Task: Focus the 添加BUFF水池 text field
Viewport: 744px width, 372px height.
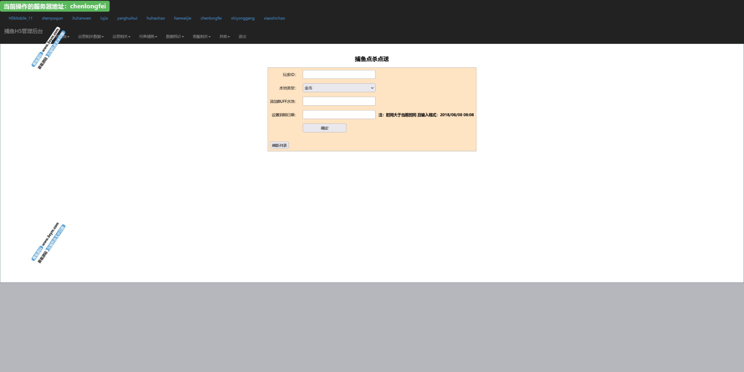Action: (339, 101)
